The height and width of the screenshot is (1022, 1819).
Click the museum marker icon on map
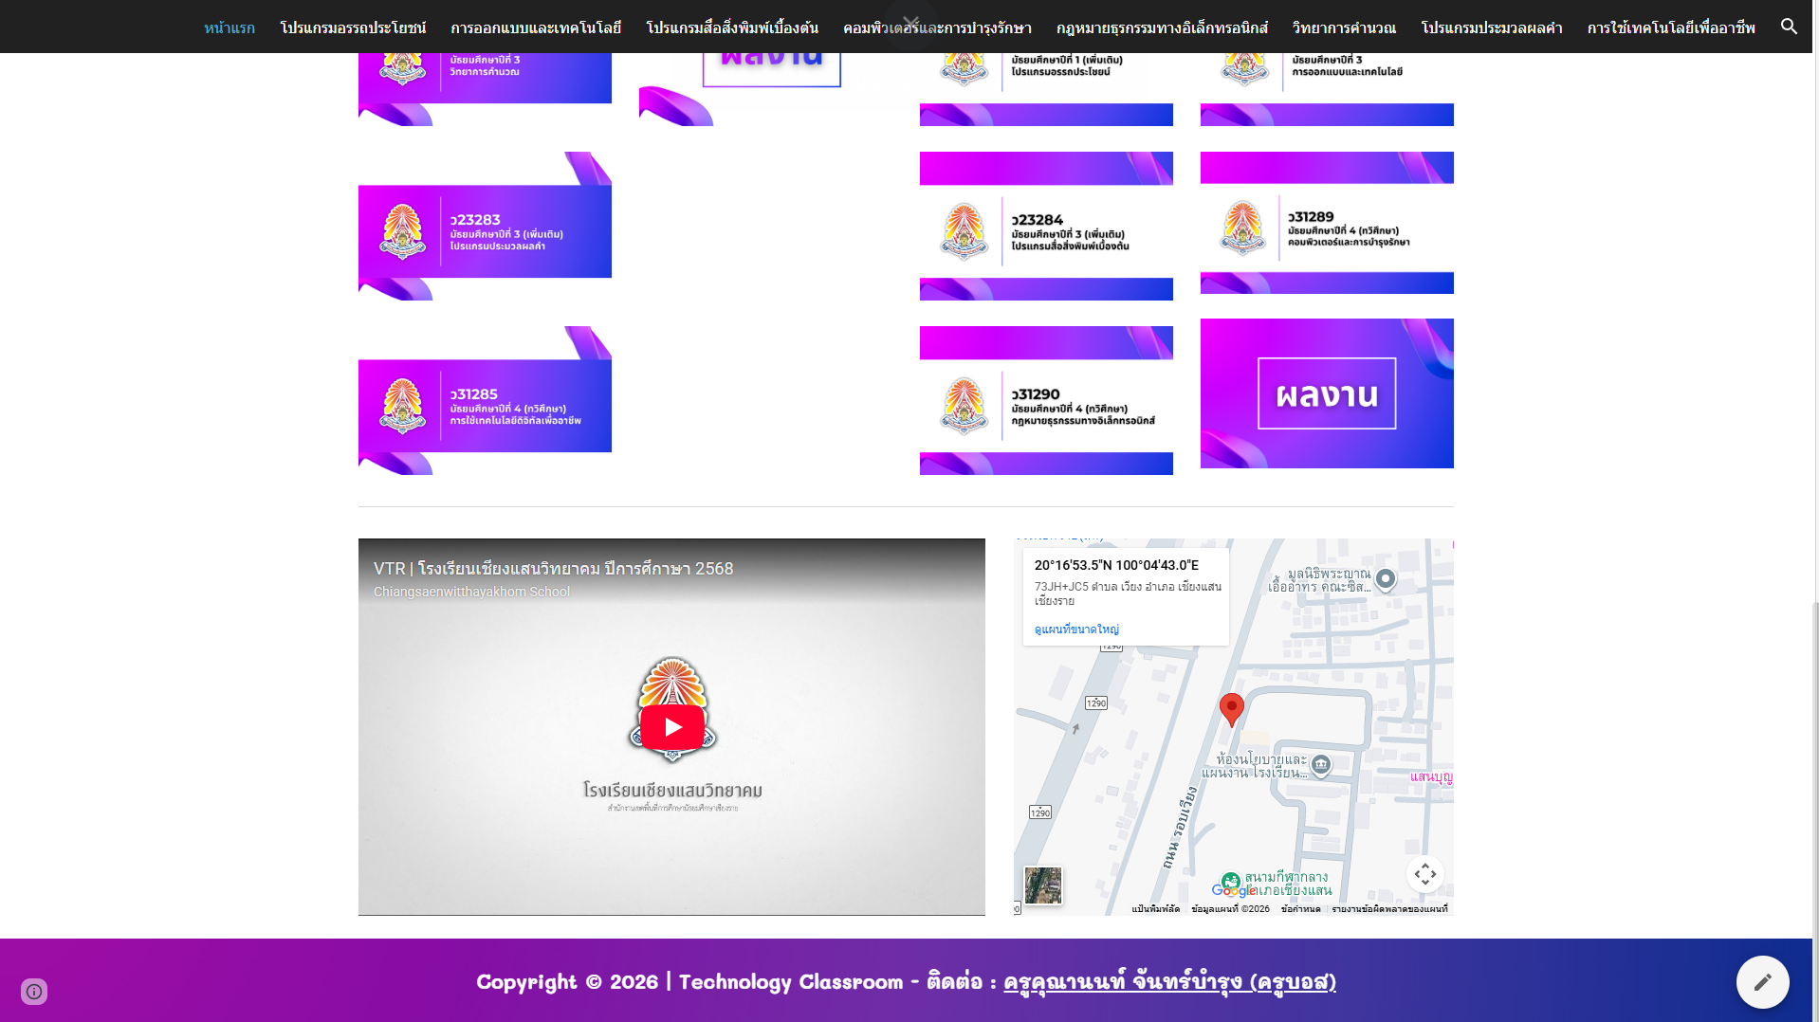click(1321, 764)
